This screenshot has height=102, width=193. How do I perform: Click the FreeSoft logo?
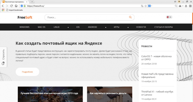pos(25,17)
